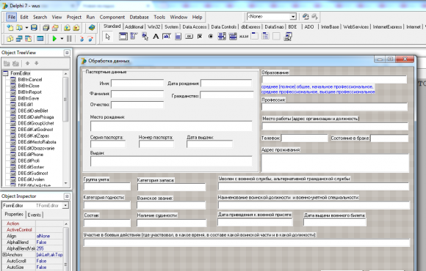Click the Save floppy disk icon
The height and width of the screenshot is (271, 426).
point(34,27)
